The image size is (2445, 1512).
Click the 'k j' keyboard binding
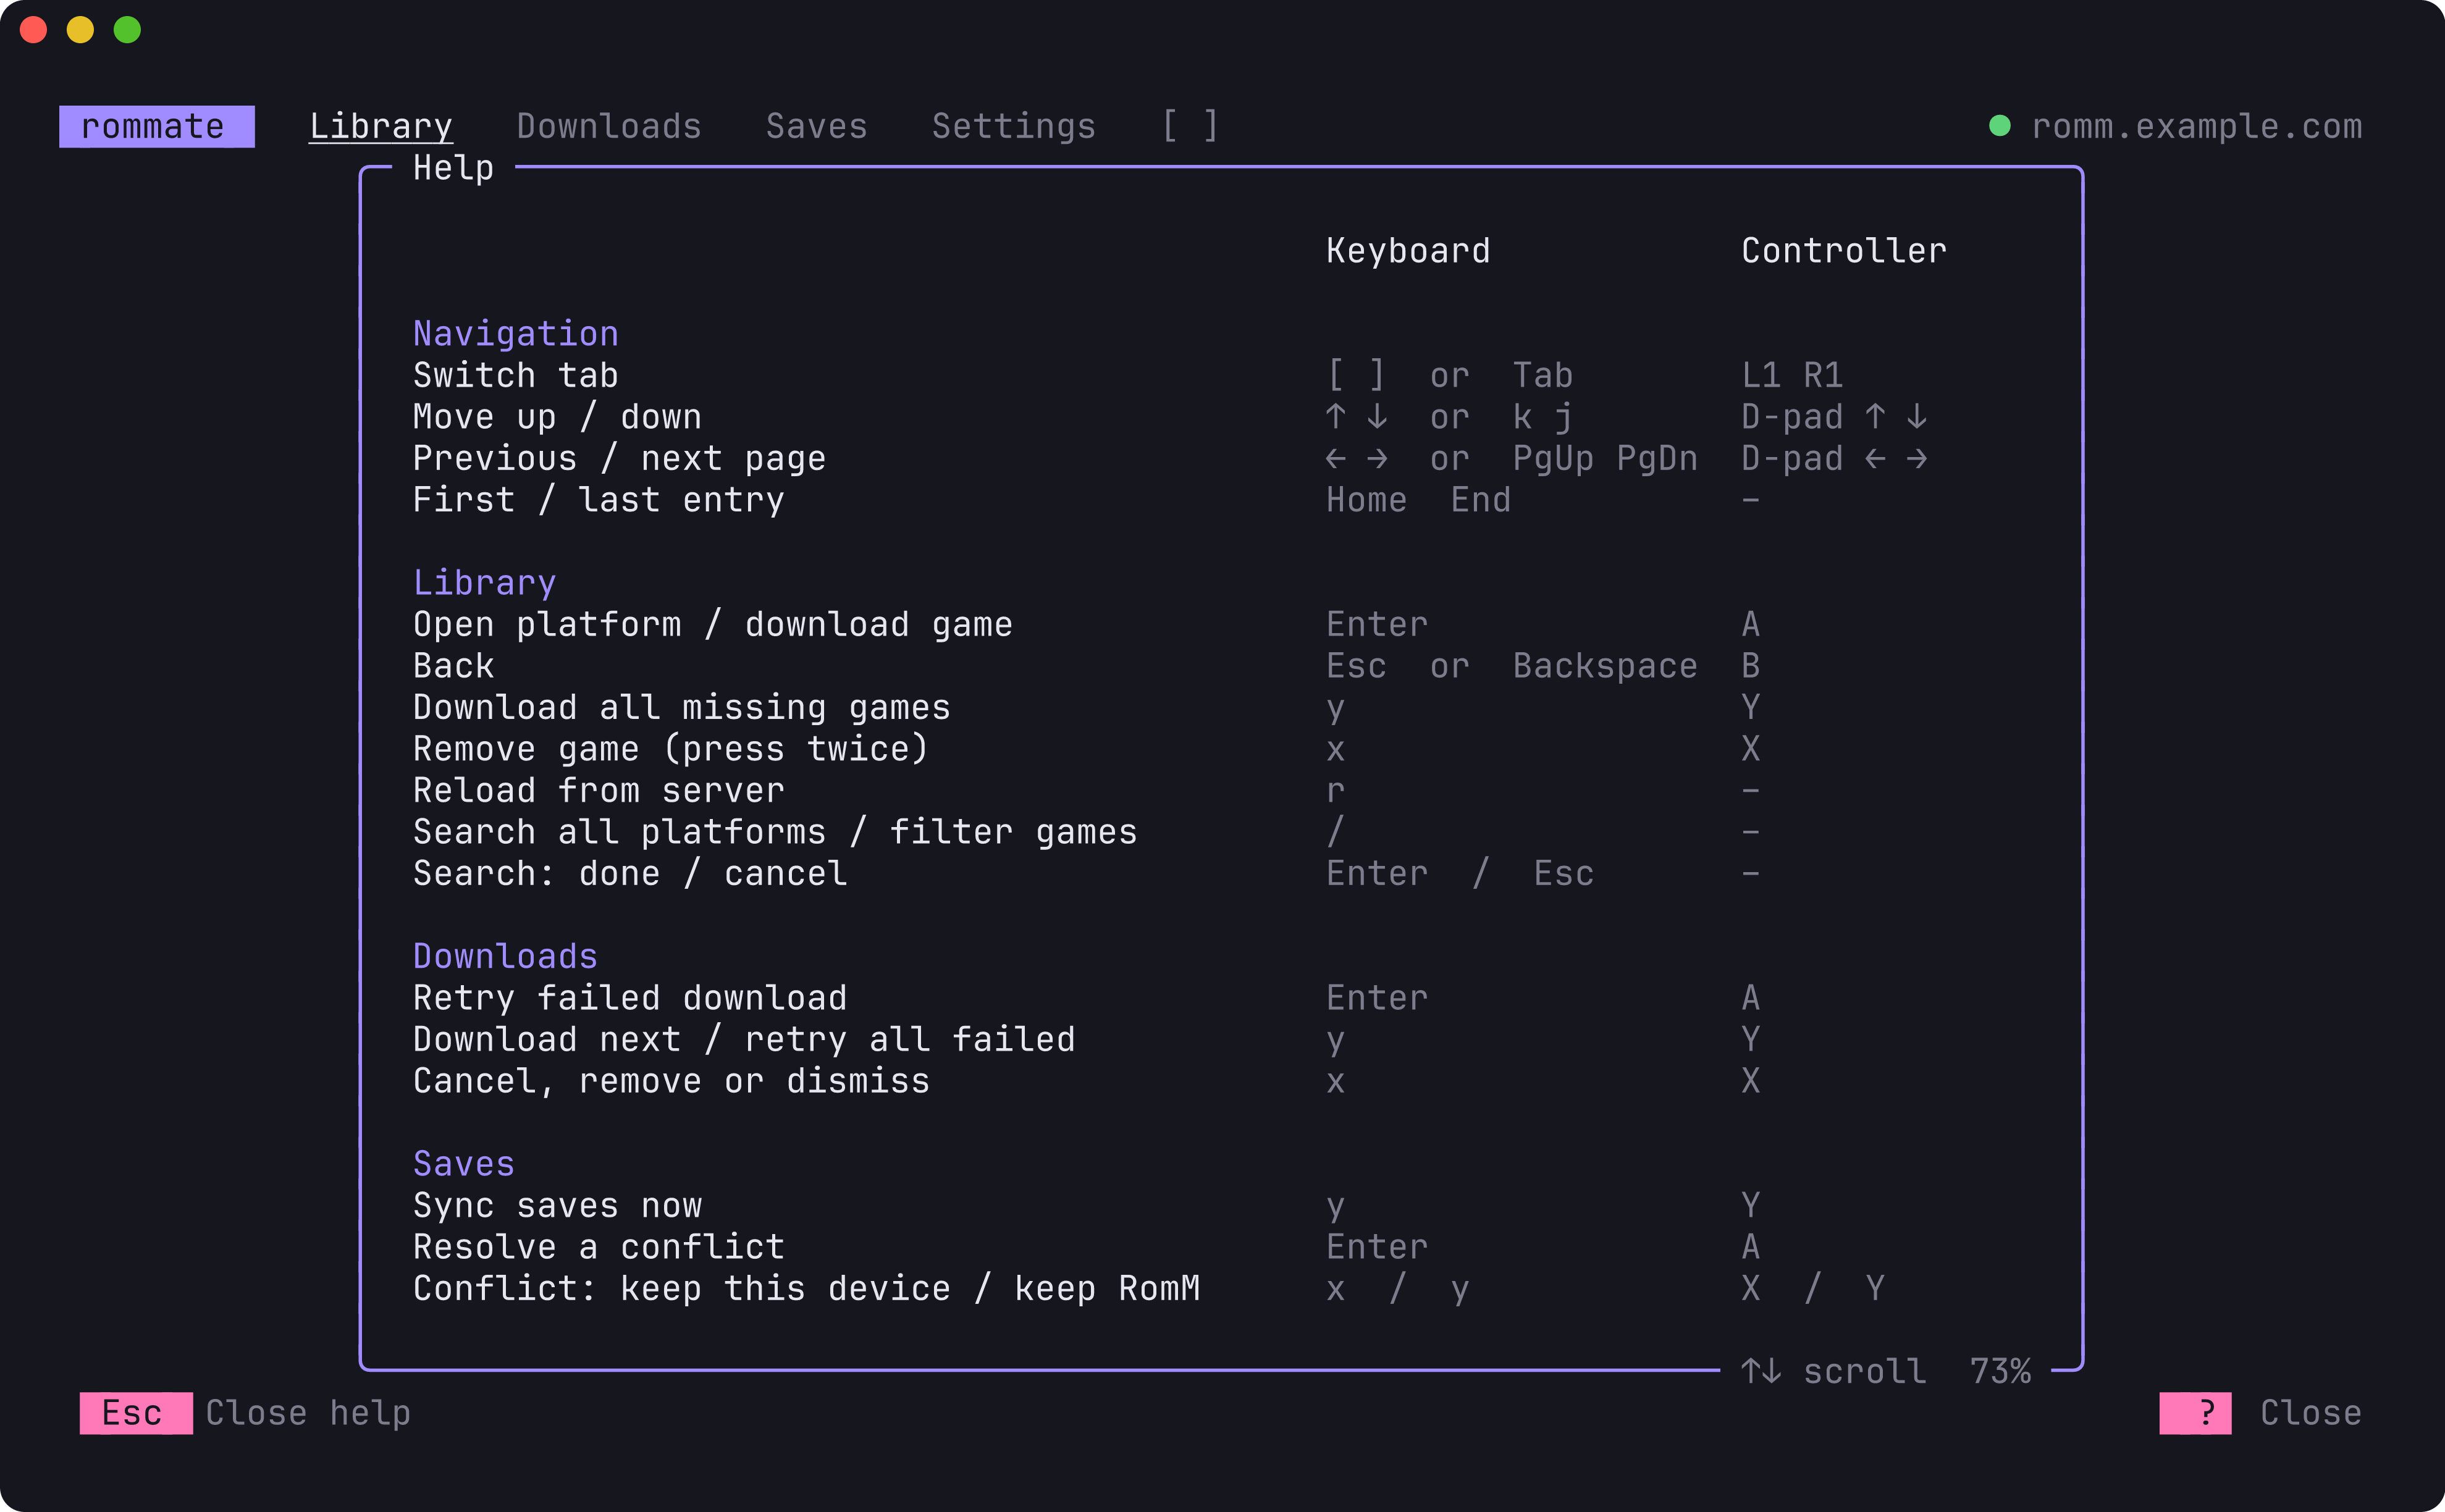click(x=1543, y=417)
